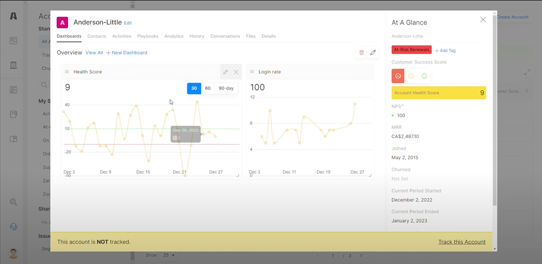Toggle the neutral face success score
Screen dimensions: 542x264
[x=411, y=76]
